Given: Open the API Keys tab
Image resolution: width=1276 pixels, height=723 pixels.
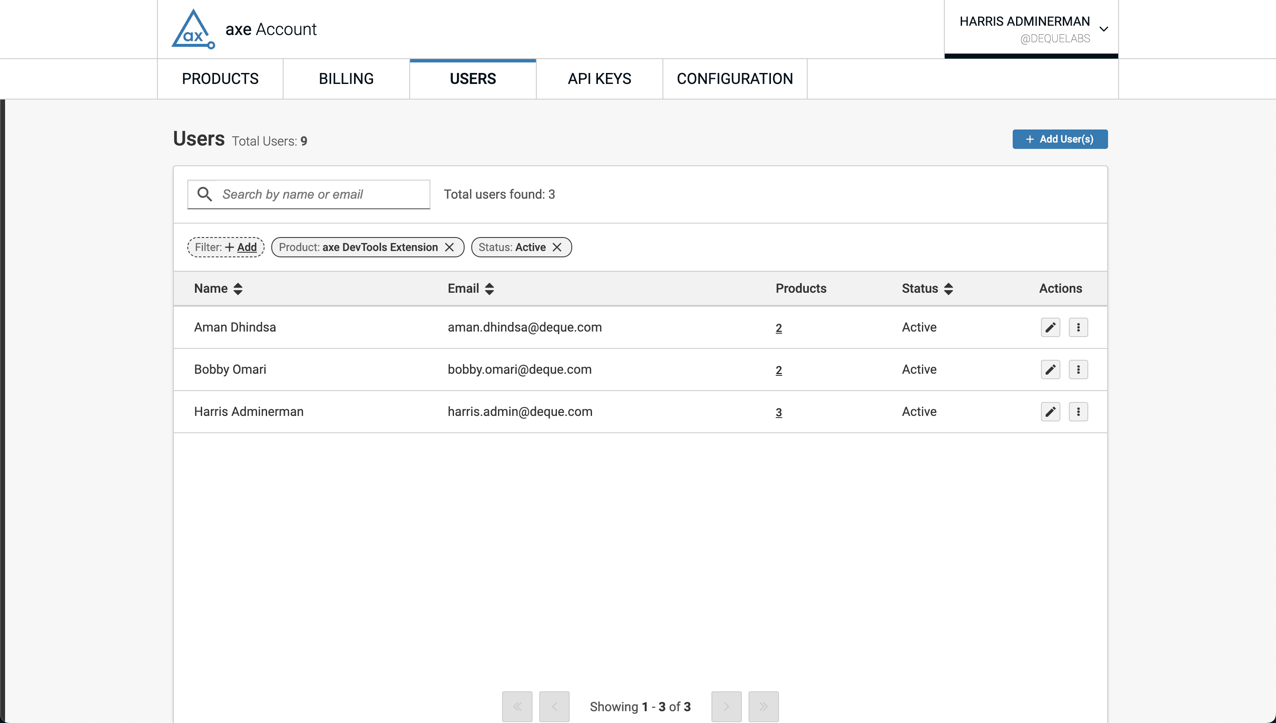Looking at the screenshot, I should 599,78.
